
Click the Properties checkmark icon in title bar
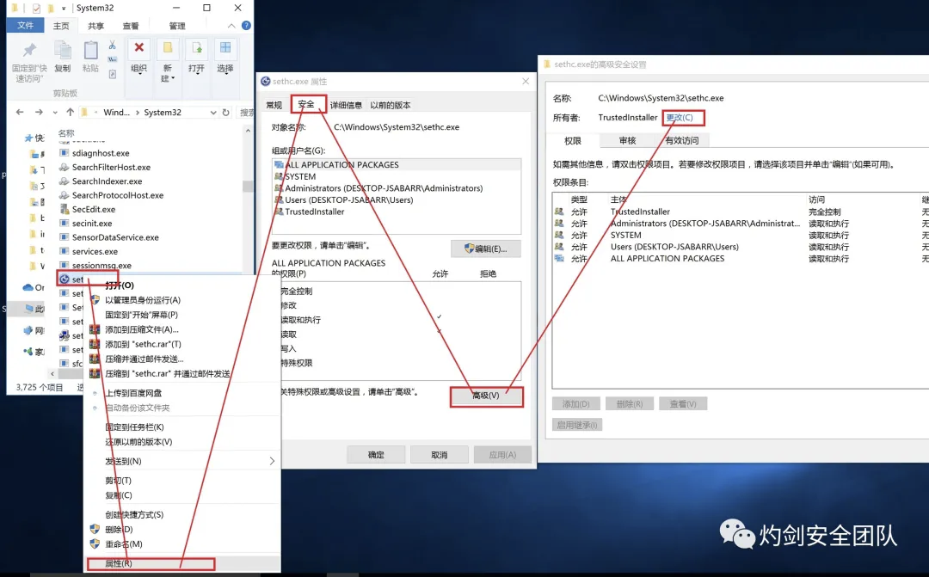36,9
